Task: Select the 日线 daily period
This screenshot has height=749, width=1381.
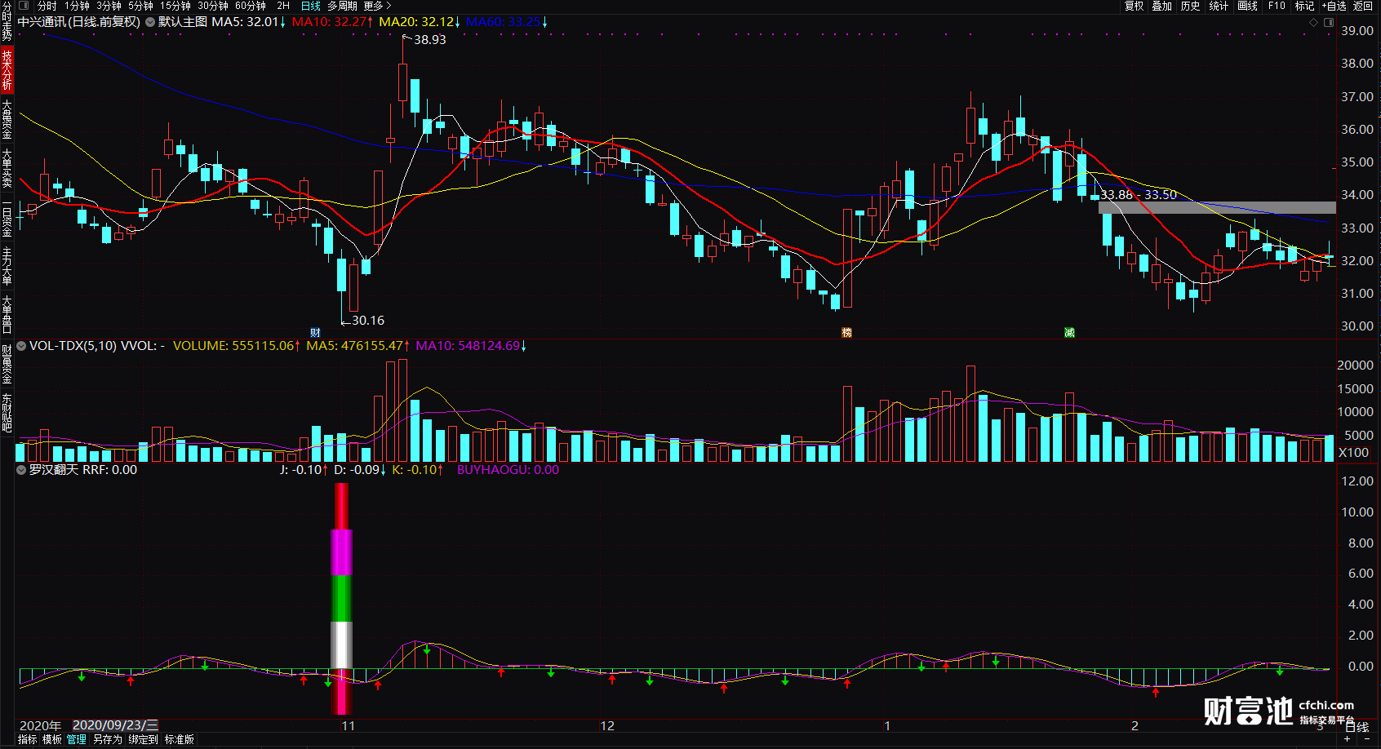Action: (311, 6)
